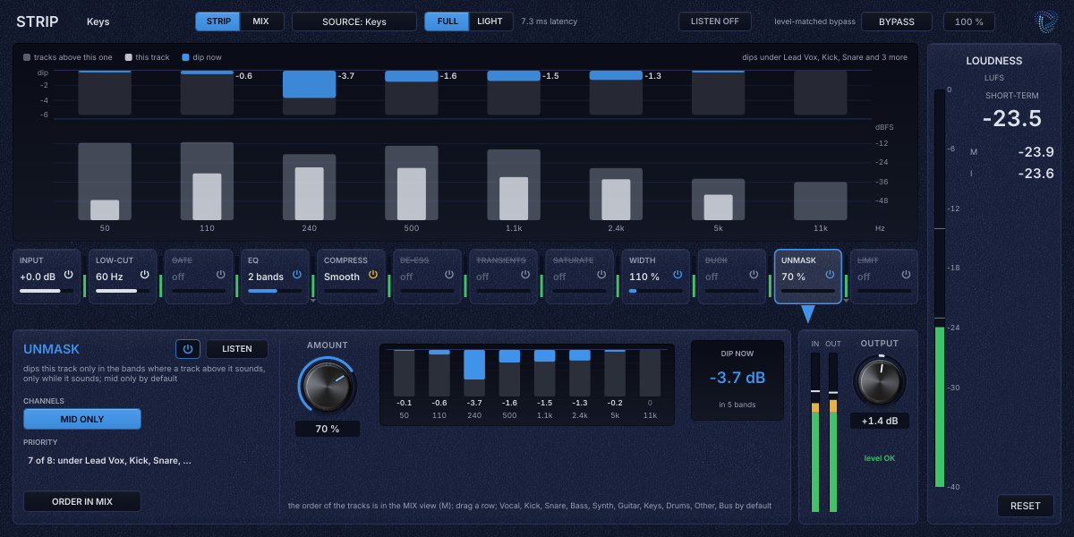Click the AMOUNT knob
Screen dimensions: 1074x537
(x=327, y=386)
